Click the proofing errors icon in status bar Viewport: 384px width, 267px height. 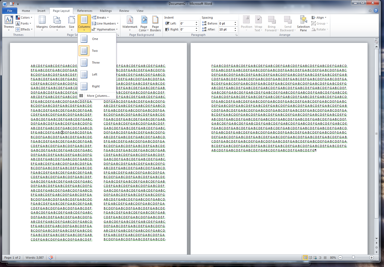[x=51, y=258]
